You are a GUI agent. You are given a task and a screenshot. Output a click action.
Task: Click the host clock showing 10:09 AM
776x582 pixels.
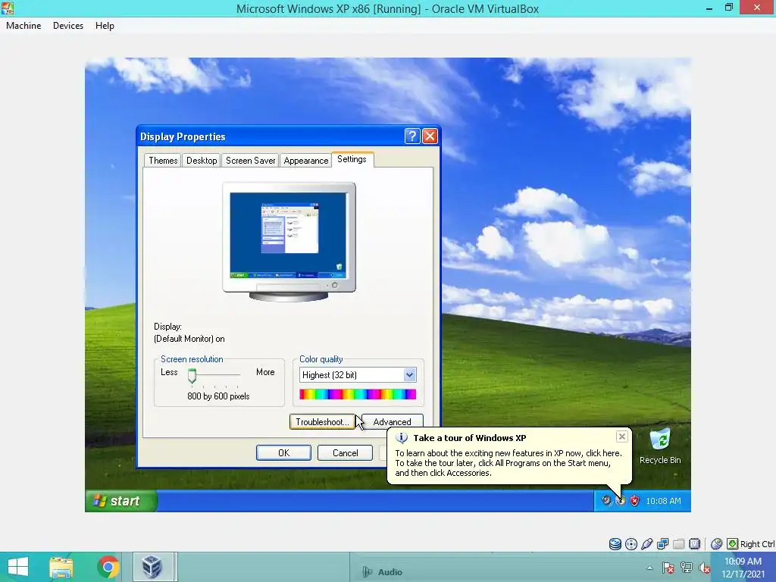tap(743, 562)
